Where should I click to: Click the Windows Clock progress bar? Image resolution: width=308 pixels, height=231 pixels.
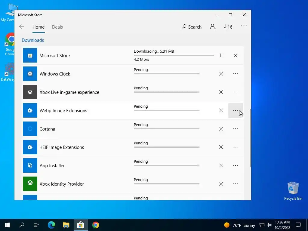(x=167, y=74)
